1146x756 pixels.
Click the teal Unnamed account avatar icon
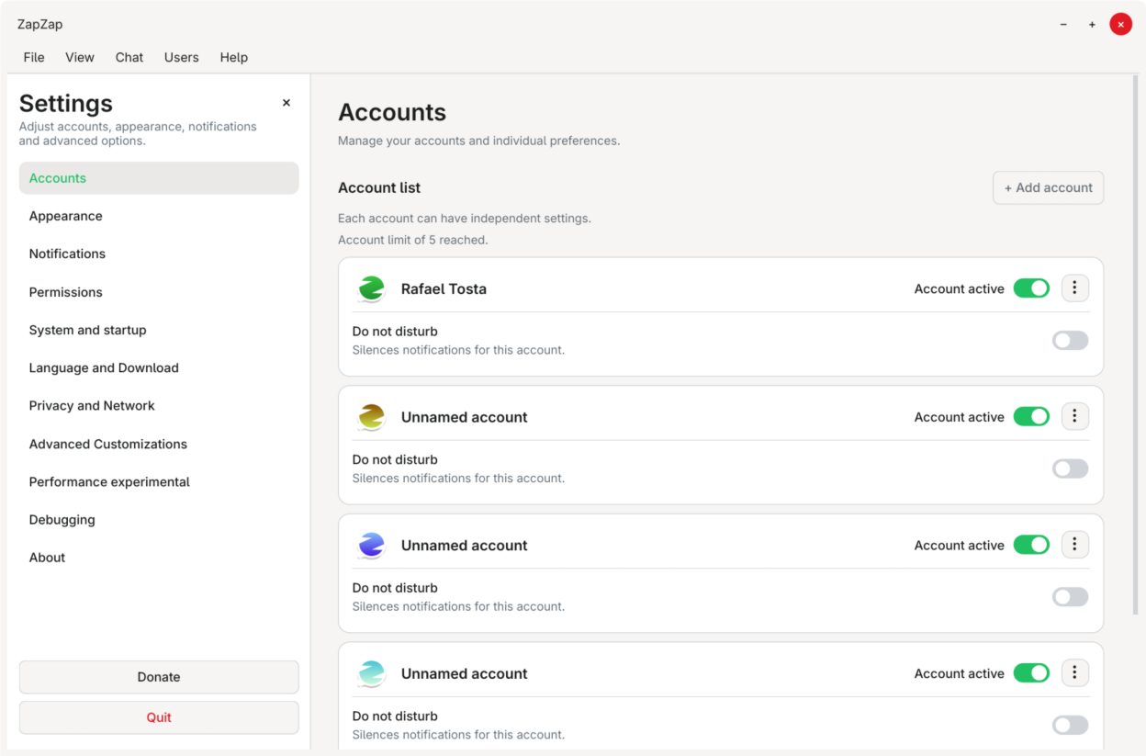(372, 673)
